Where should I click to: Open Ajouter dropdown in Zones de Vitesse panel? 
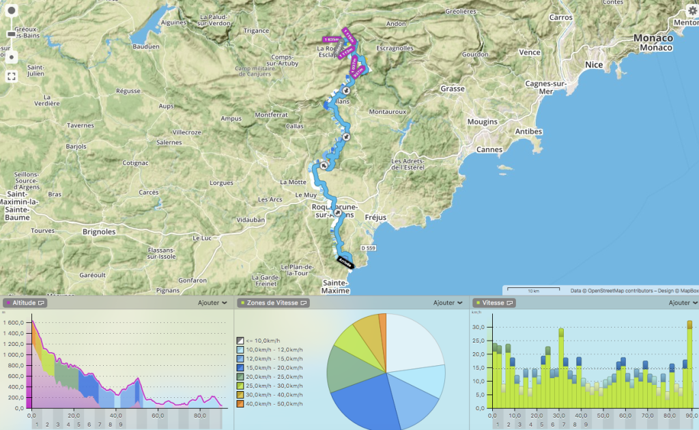click(448, 302)
